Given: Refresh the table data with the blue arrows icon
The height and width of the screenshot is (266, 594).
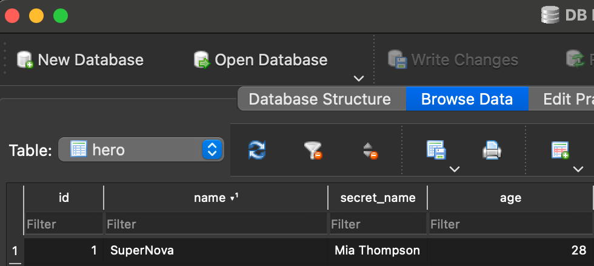Looking at the screenshot, I should click(x=257, y=150).
